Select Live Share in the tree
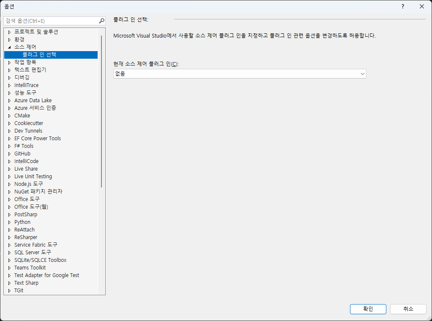Screen dimensions: 432x321 pyautogui.click(x=26, y=169)
